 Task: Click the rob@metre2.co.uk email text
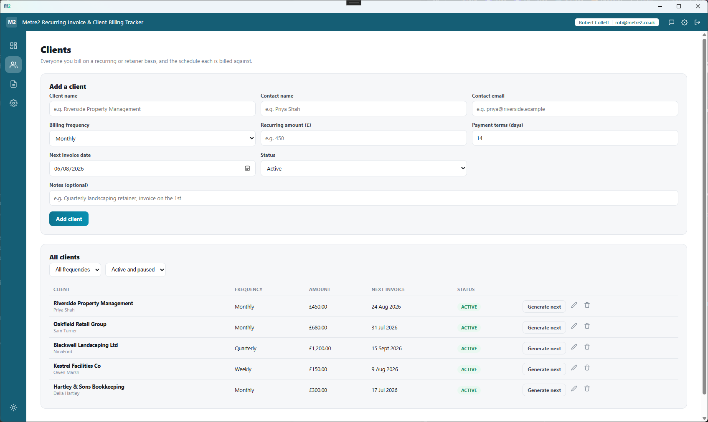(635, 23)
